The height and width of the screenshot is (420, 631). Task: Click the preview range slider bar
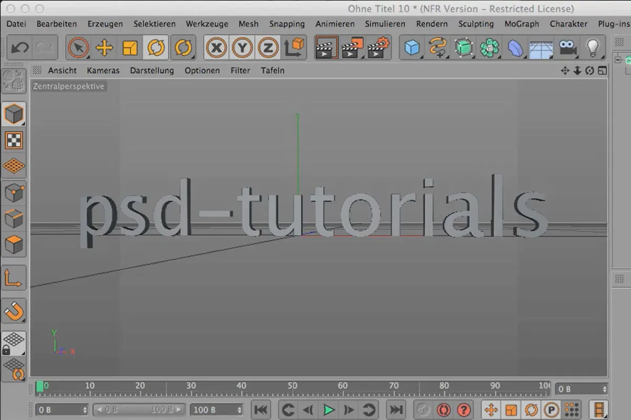pos(139,409)
